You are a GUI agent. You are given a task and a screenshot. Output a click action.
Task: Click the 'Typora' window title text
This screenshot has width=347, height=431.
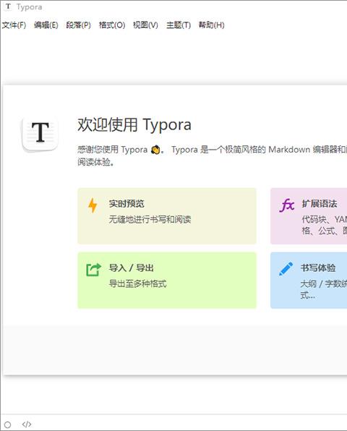[29, 7]
